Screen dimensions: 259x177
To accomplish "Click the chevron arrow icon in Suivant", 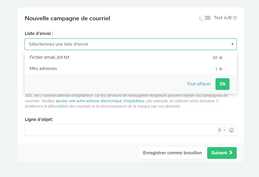I will click(231, 153).
